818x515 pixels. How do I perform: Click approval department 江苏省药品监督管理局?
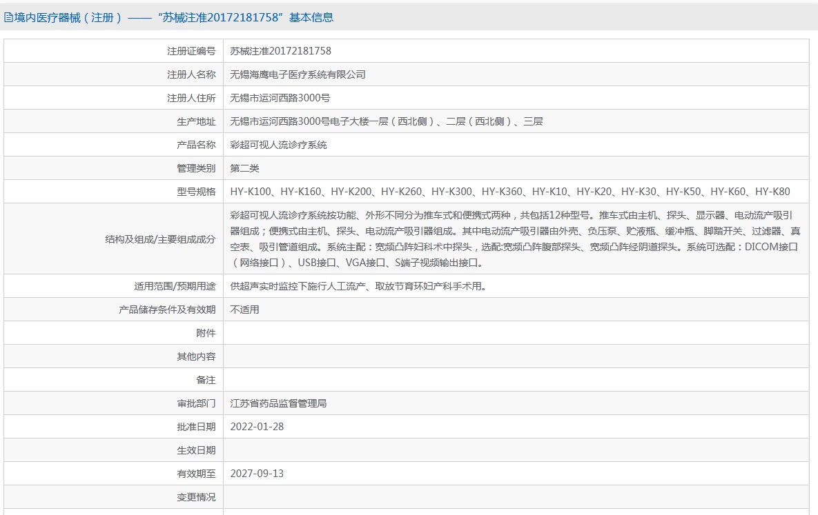pyautogui.click(x=278, y=403)
